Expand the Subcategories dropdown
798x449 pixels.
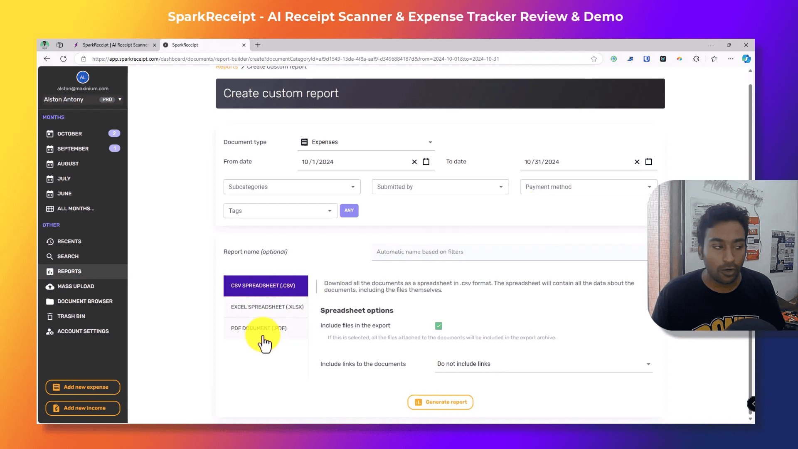tap(292, 187)
